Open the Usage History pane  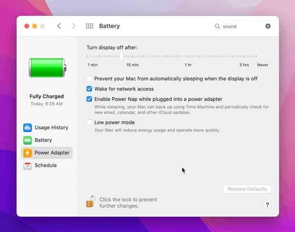click(x=46, y=128)
